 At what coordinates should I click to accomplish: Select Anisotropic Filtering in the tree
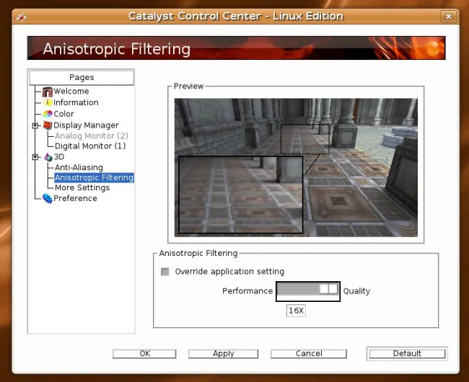[x=94, y=177]
